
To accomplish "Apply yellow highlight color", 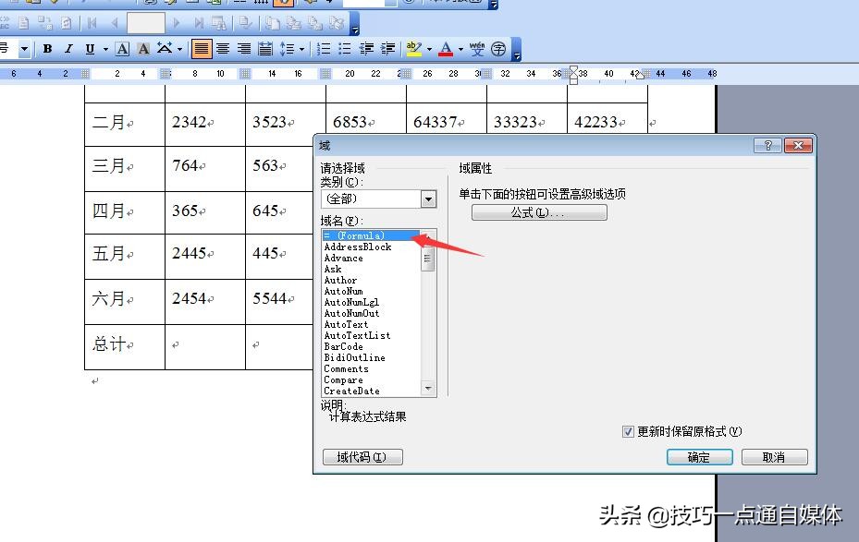I will tap(414, 49).
